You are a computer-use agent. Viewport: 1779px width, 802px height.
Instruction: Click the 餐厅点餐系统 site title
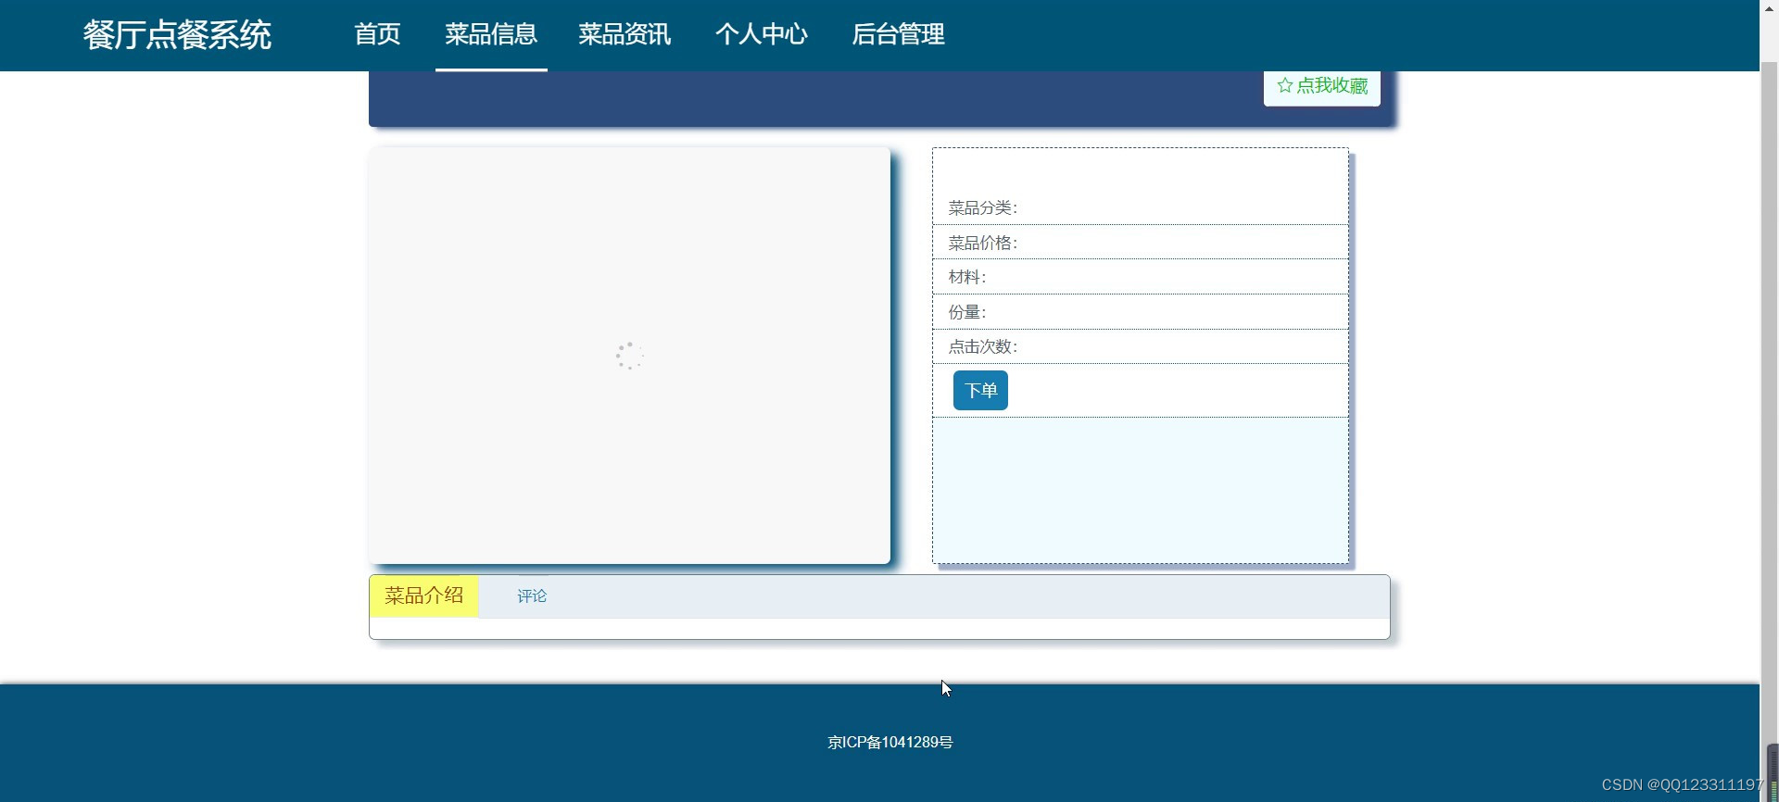177,35
